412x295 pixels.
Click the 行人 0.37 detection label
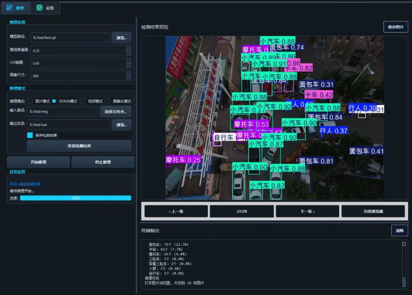click(x=334, y=131)
